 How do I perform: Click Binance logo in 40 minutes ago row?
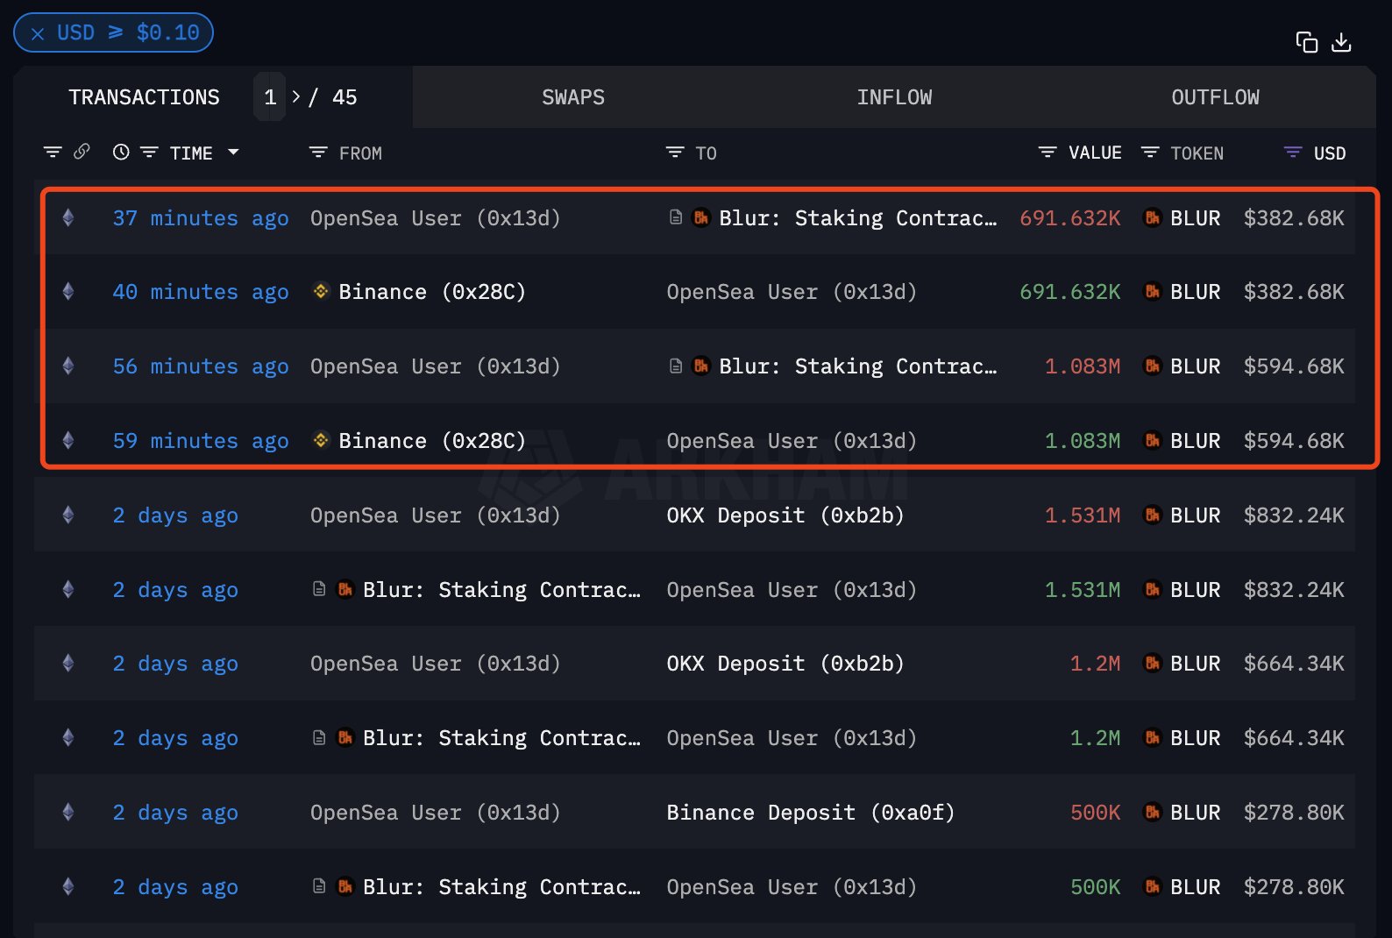click(321, 291)
